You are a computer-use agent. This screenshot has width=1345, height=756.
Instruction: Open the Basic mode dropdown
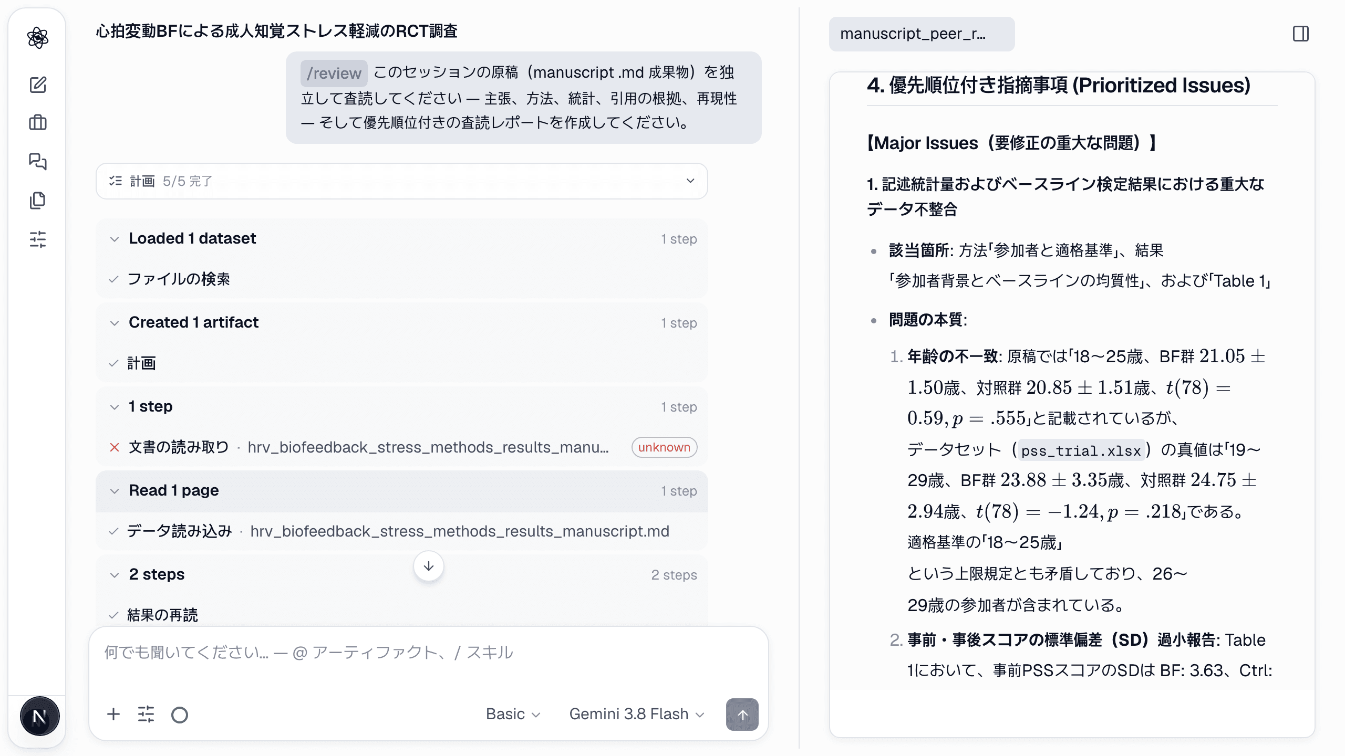click(x=513, y=714)
